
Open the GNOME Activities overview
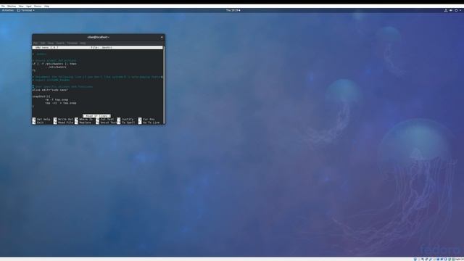pos(8,10)
